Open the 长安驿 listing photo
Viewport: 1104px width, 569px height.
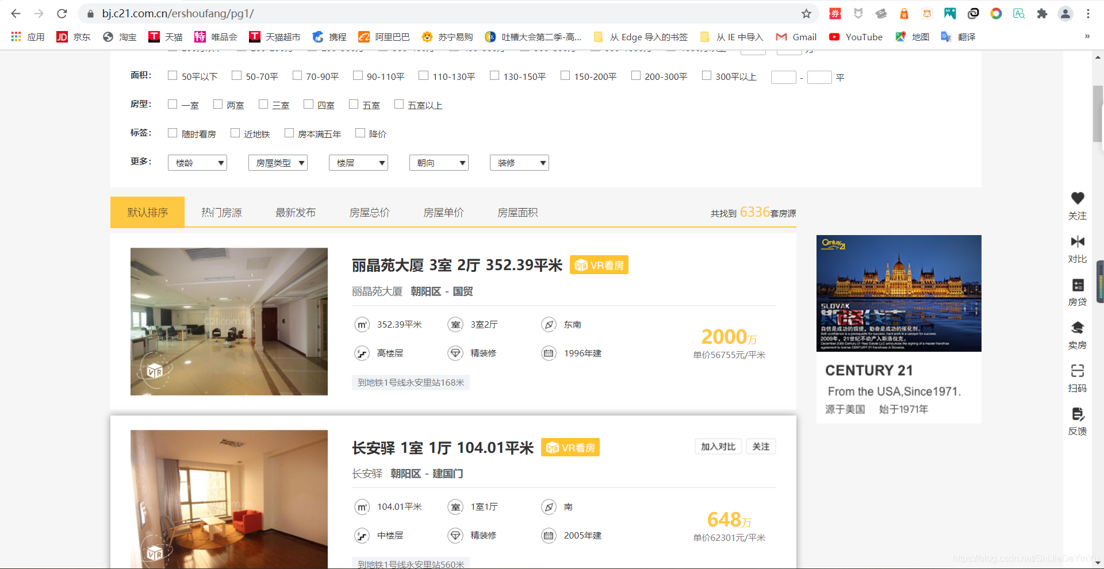click(x=229, y=499)
